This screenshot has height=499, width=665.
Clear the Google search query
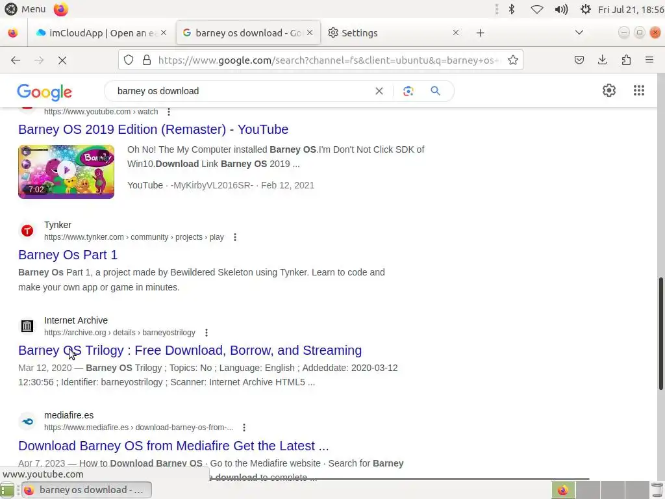[379, 91]
